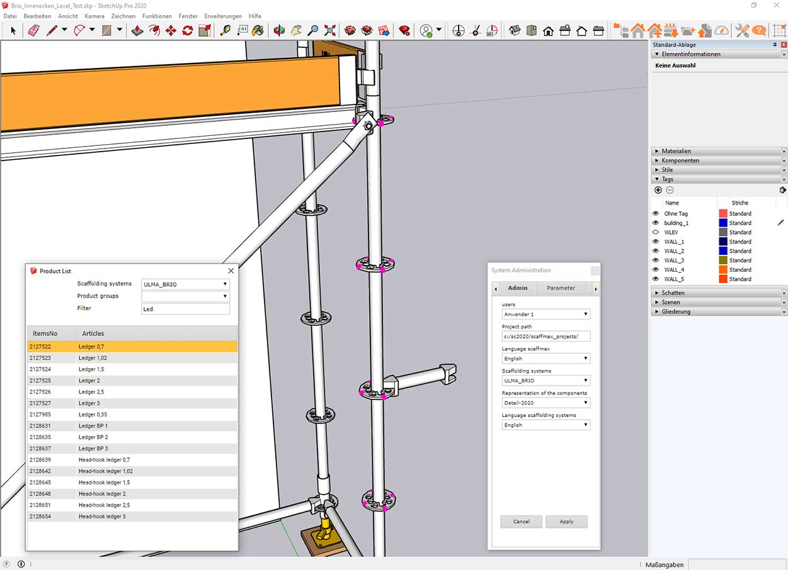The width and height of the screenshot is (788, 570).
Task: Expand the Materialien panel
Action: pyautogui.click(x=718, y=151)
